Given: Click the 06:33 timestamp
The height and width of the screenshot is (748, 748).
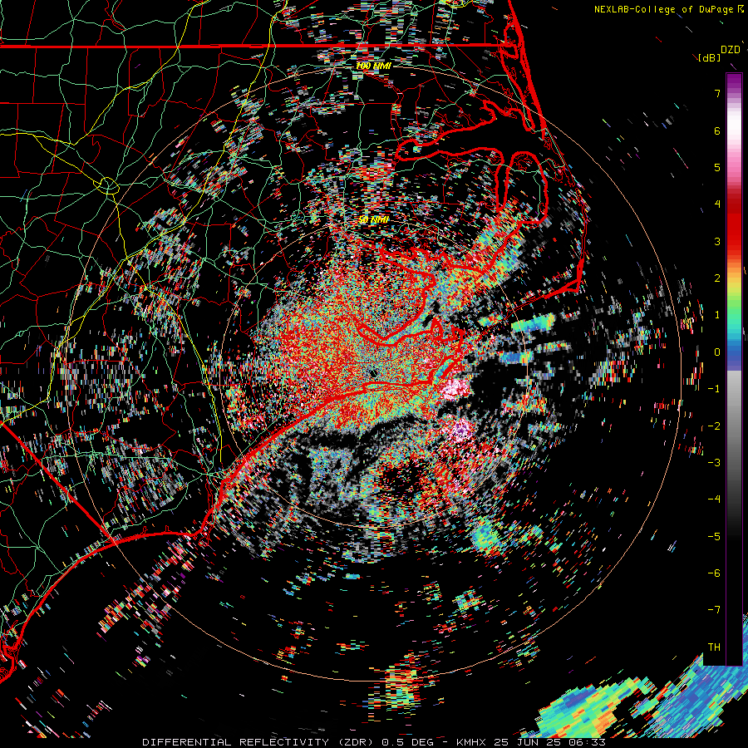Looking at the screenshot, I should [x=588, y=742].
